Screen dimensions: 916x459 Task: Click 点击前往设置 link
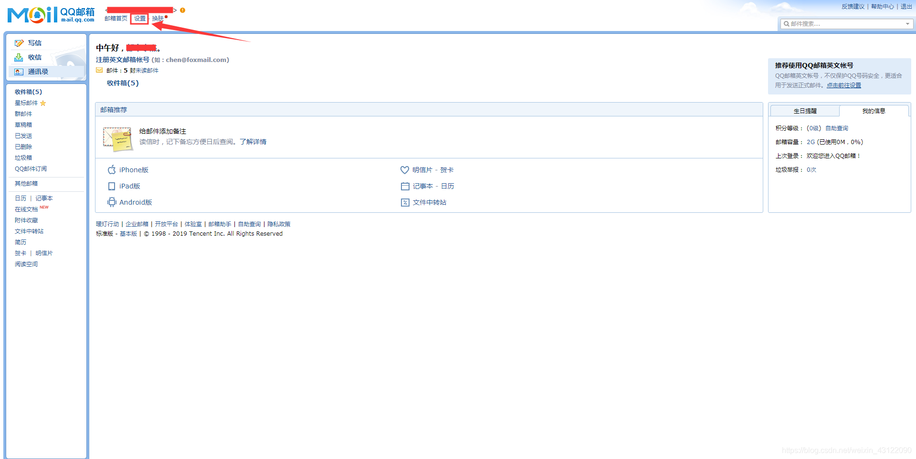(844, 85)
